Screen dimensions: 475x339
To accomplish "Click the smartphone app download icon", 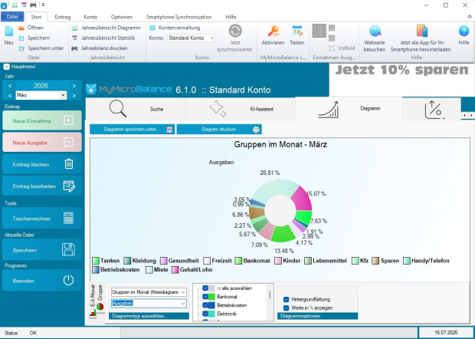I will (421, 31).
